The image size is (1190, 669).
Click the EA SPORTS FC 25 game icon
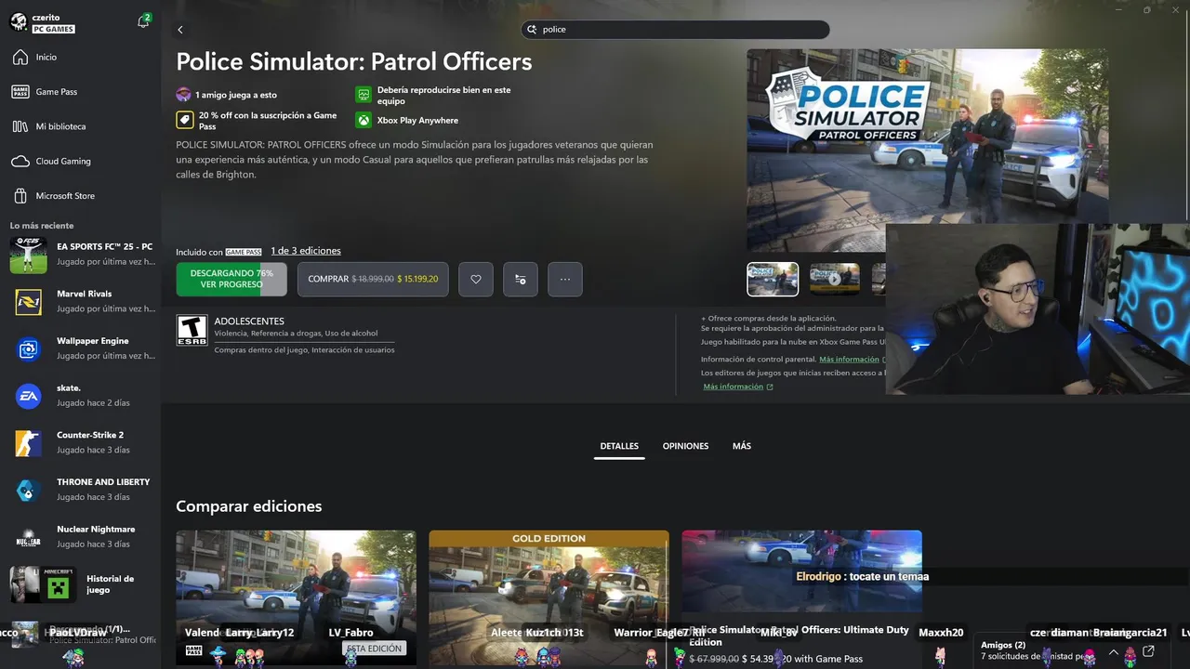tap(28, 255)
